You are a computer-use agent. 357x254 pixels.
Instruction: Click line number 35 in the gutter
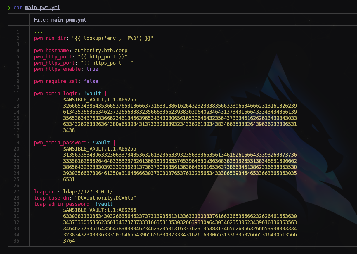coord(16,241)
